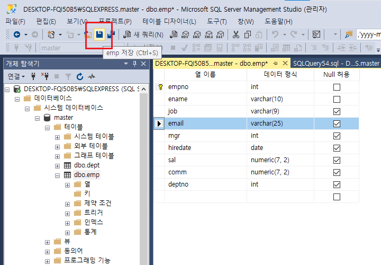Image resolution: width=381 pixels, height=265 pixels.
Task: Open a new DAX query
Action: click(220, 34)
